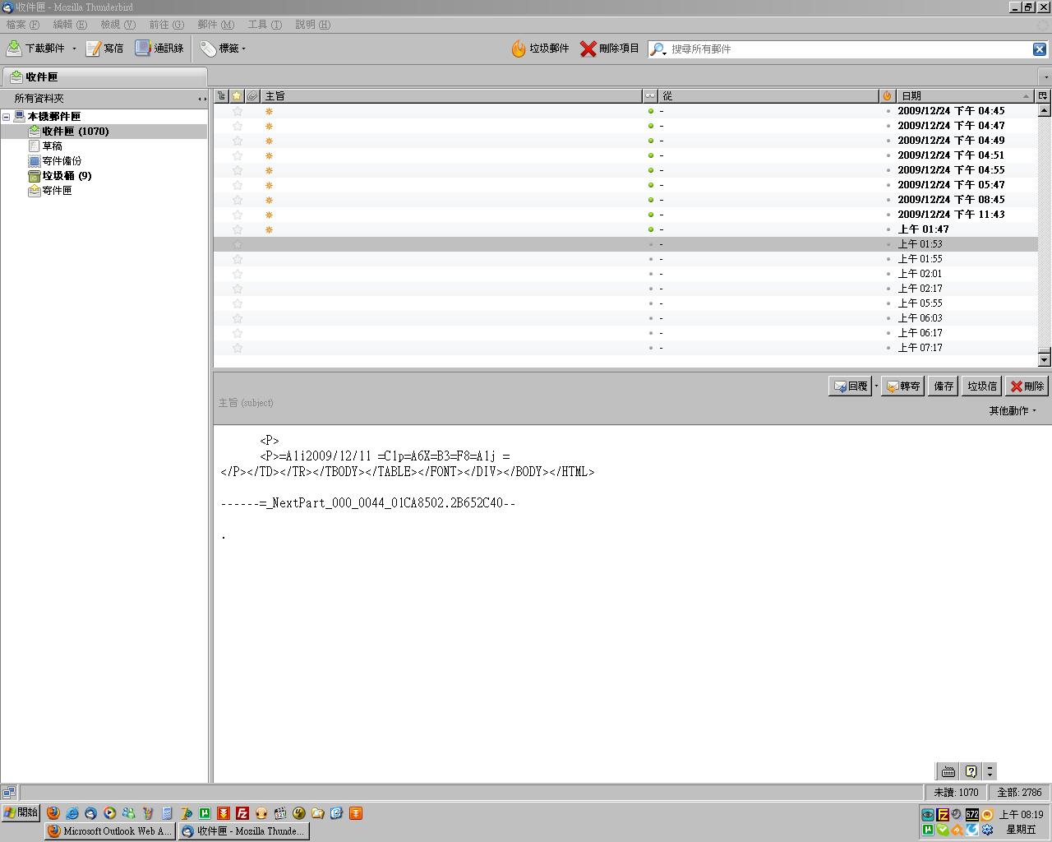Image resolution: width=1052 pixels, height=842 pixels.
Task: Click the red X Delete (刪除項目) toolbar icon
Action: [588, 49]
